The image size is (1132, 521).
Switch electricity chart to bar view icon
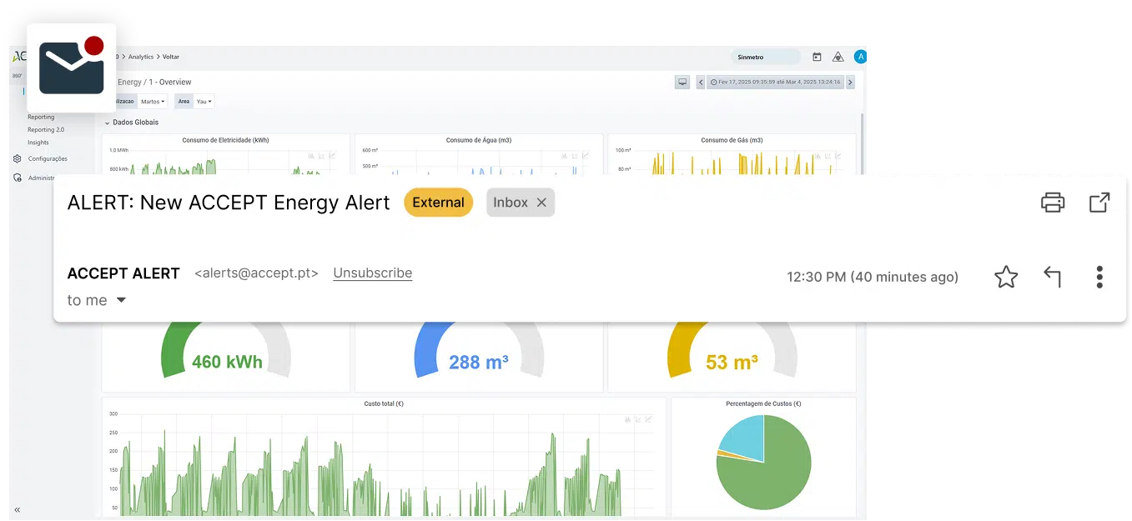point(311,155)
